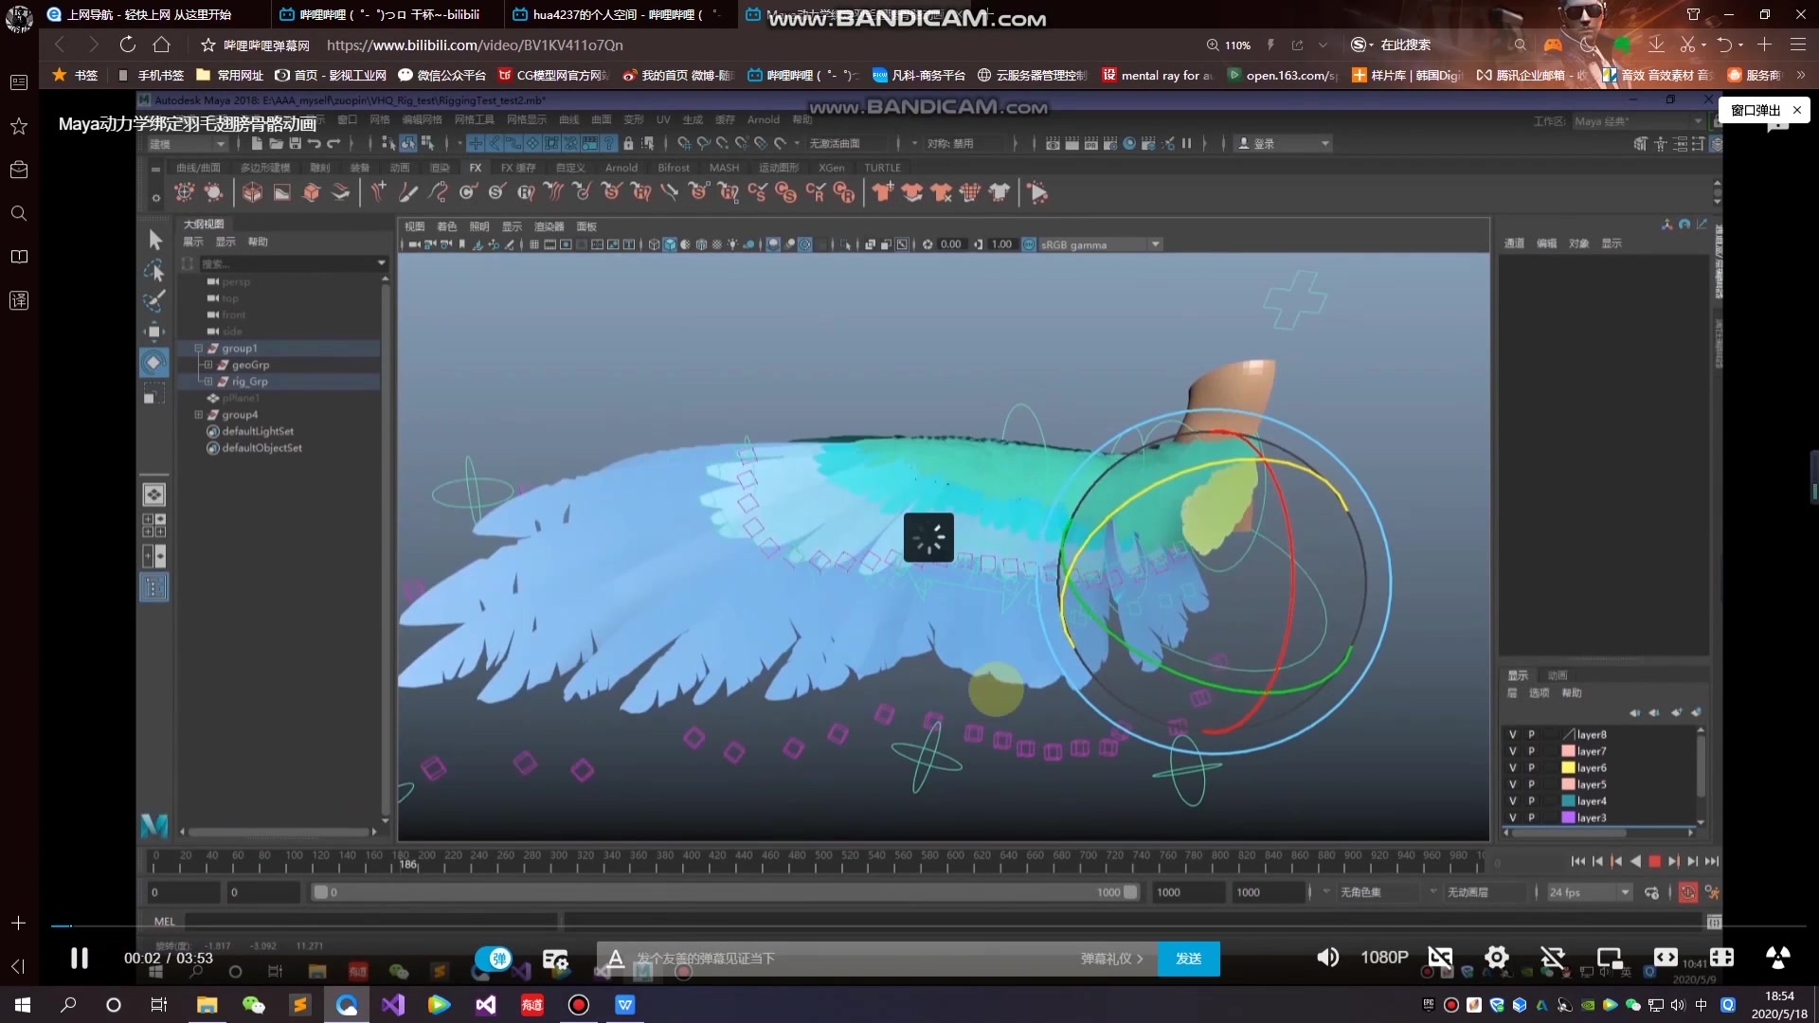
Task: Click the purple color swatch of layer3
Action: 1568,817
